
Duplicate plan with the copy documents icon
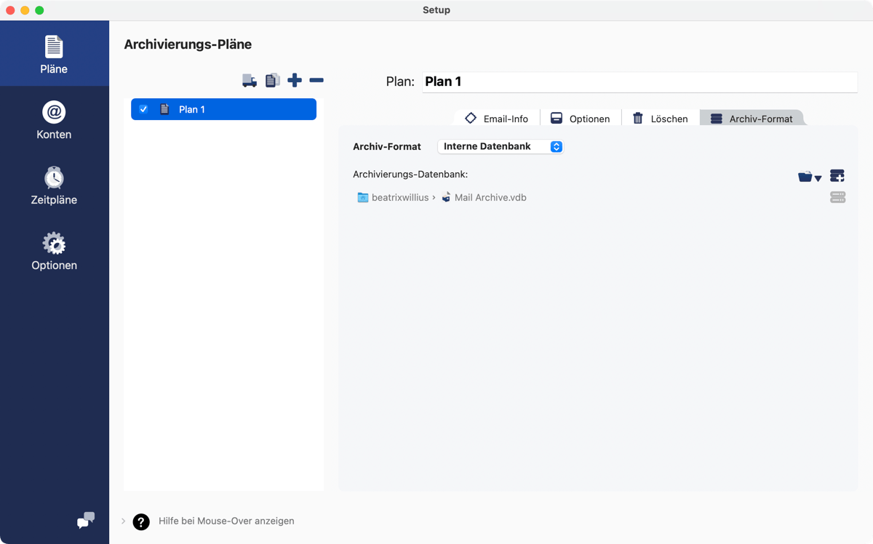point(272,81)
